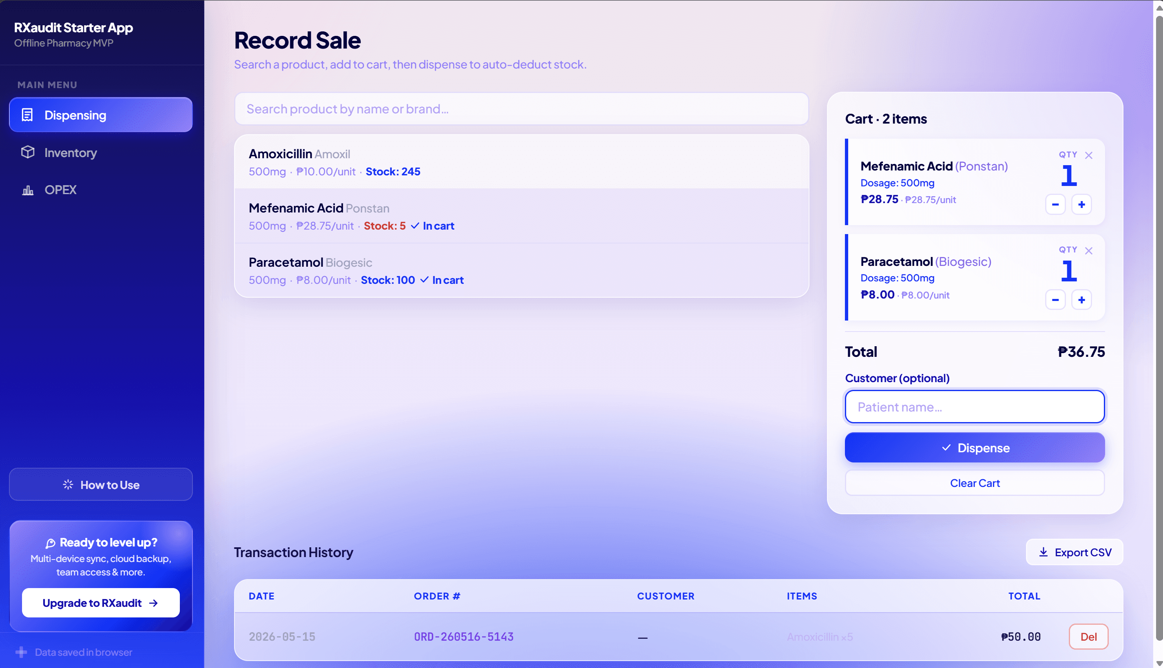Click the OPEX bar chart icon
This screenshot has width=1163, height=668.
28,190
